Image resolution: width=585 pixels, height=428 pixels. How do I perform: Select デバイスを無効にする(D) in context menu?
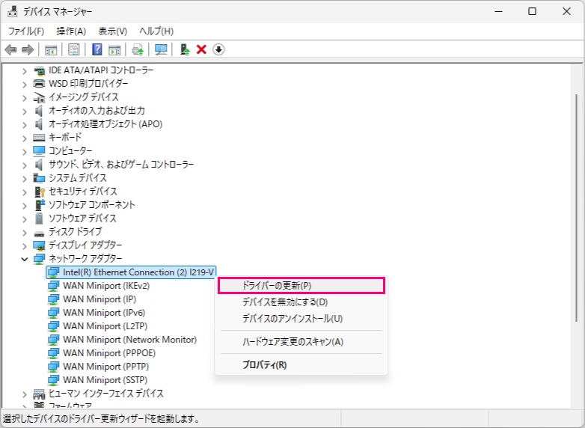coord(284,302)
